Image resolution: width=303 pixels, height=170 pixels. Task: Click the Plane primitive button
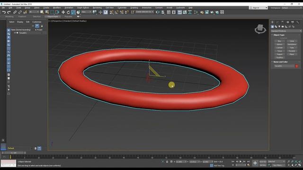292,54
